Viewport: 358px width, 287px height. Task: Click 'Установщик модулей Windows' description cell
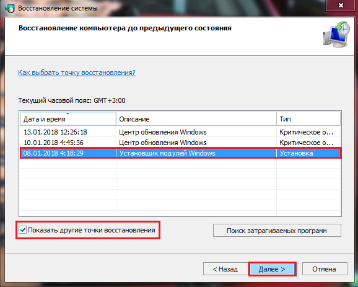coord(167,153)
